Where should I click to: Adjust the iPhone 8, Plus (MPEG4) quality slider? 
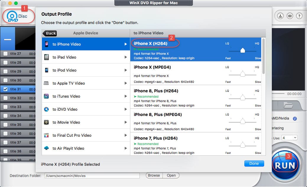click(243, 121)
